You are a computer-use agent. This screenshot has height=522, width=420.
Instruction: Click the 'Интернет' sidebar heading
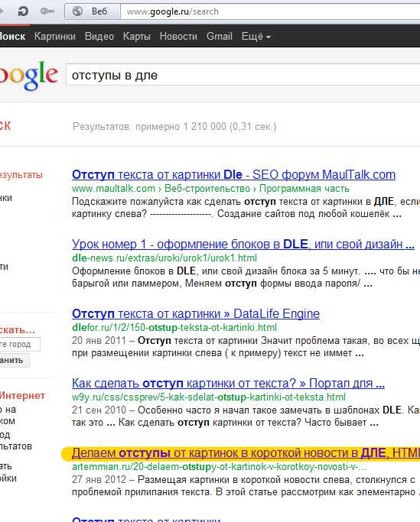pos(22,395)
